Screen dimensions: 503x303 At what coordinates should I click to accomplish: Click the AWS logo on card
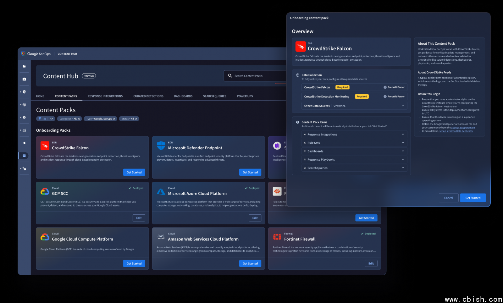[x=161, y=236]
